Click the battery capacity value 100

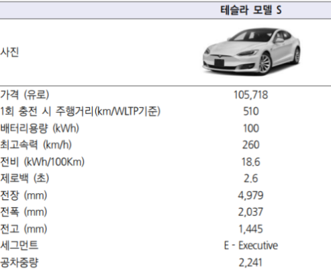(x=251, y=128)
